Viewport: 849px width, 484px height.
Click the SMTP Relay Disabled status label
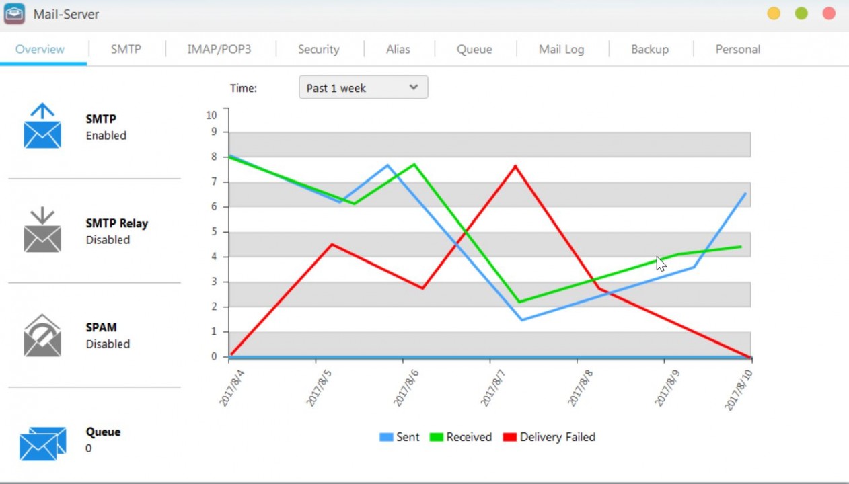[108, 240]
